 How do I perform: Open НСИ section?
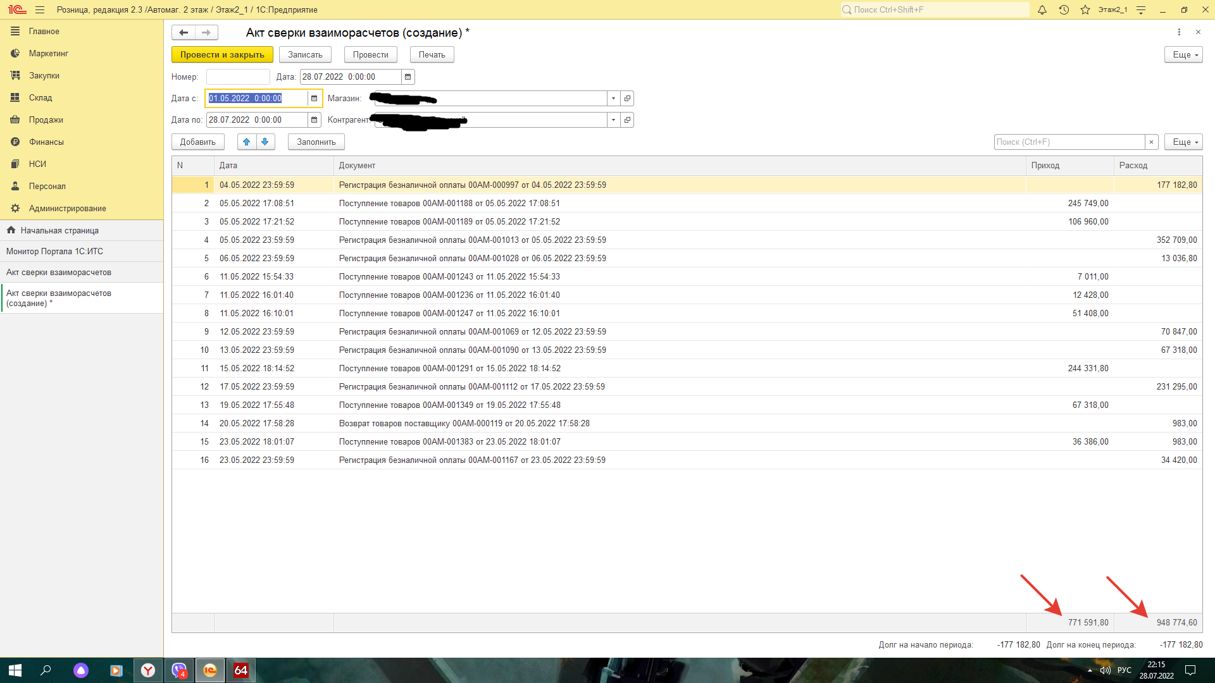tap(82, 164)
